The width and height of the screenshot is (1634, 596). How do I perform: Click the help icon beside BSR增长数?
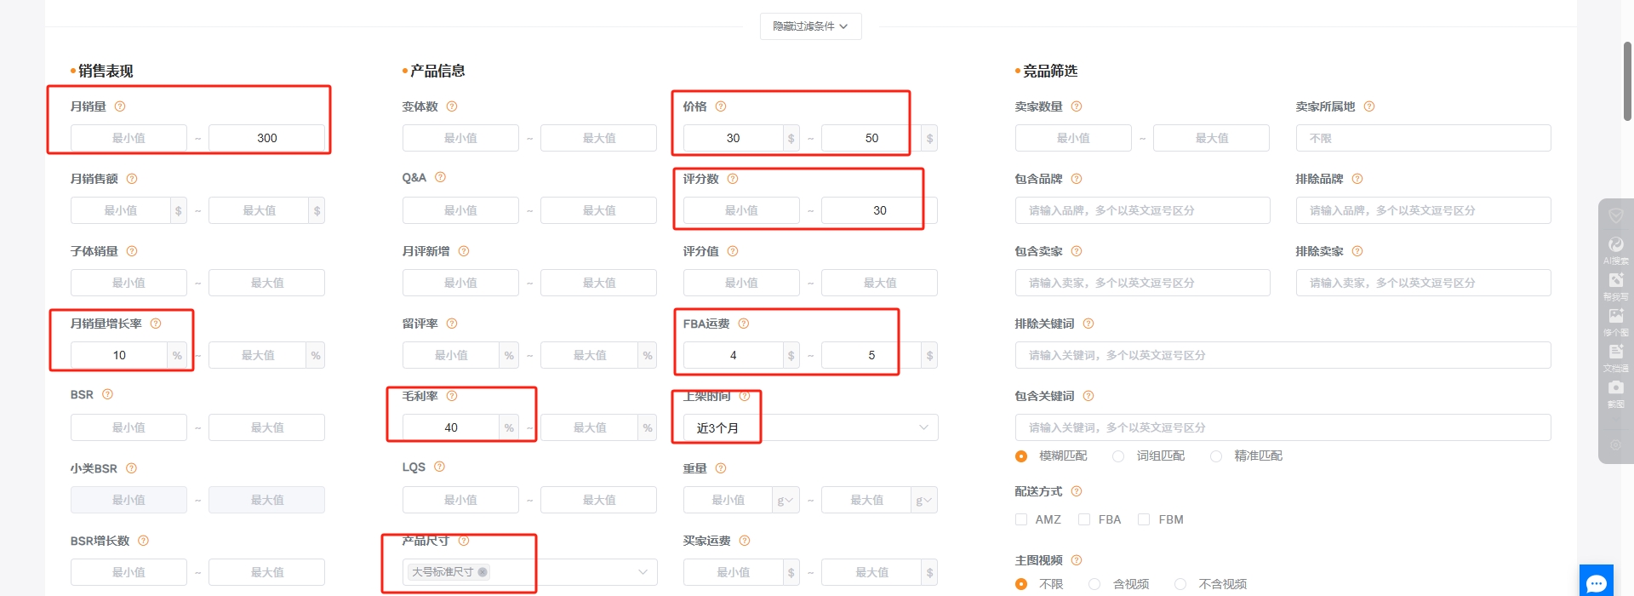tap(143, 541)
